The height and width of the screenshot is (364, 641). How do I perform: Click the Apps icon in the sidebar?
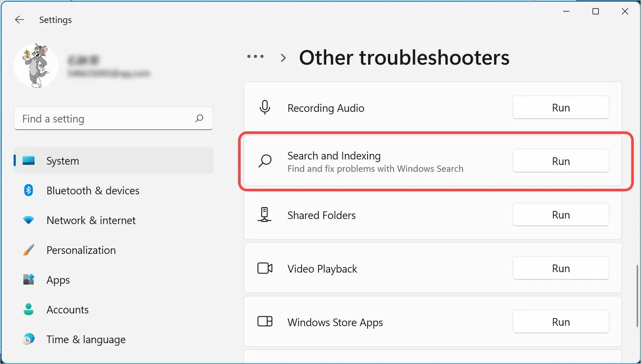29,279
